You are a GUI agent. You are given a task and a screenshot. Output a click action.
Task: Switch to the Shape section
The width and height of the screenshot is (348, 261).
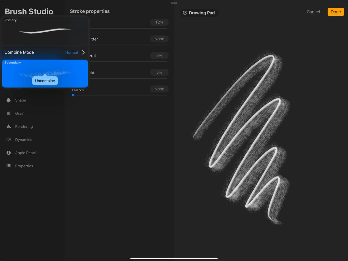(x=21, y=100)
